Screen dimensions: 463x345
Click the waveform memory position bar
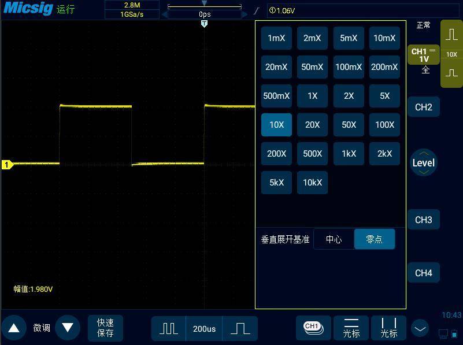[x=205, y=6]
